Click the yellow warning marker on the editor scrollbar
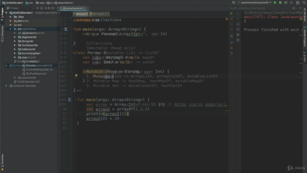The image size is (307, 173). 227,19
